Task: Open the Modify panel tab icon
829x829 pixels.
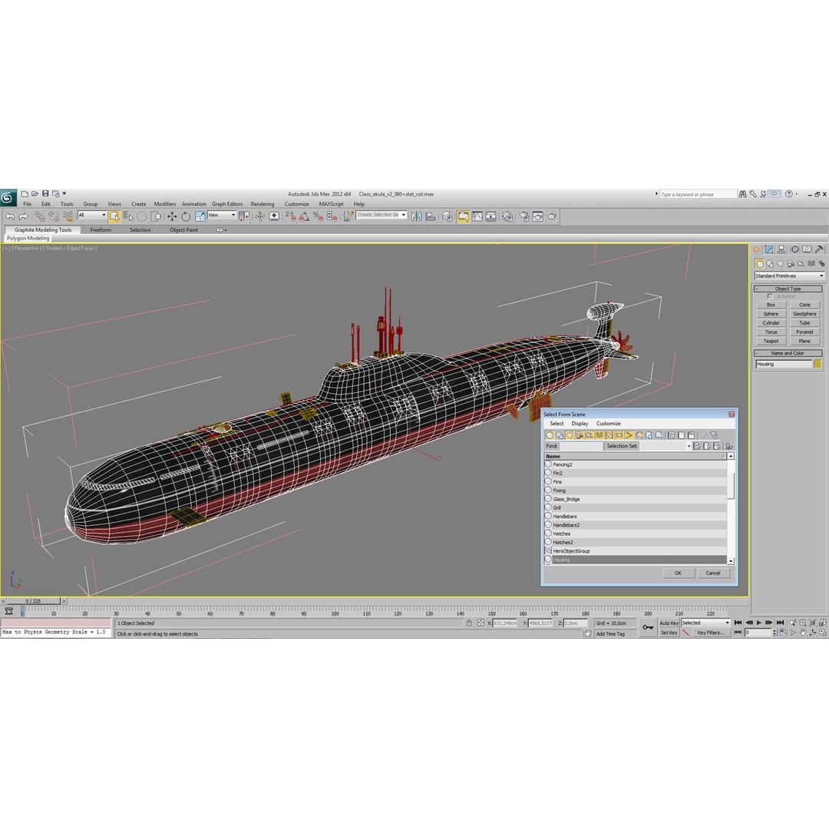Action: click(768, 249)
